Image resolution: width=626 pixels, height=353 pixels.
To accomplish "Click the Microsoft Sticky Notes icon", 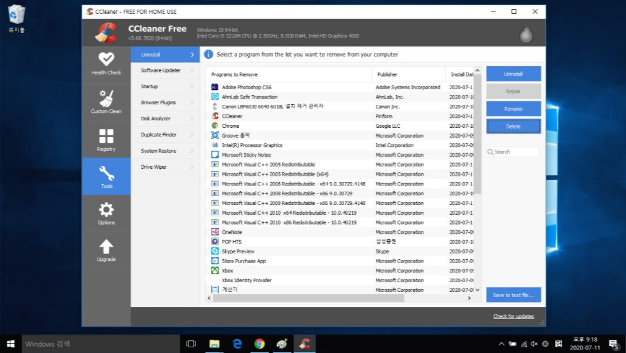I will 215,154.
